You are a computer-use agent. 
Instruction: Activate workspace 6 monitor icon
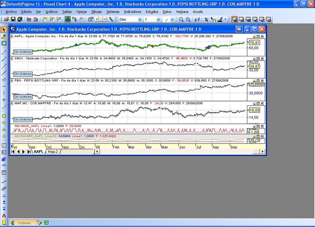(268, 20)
